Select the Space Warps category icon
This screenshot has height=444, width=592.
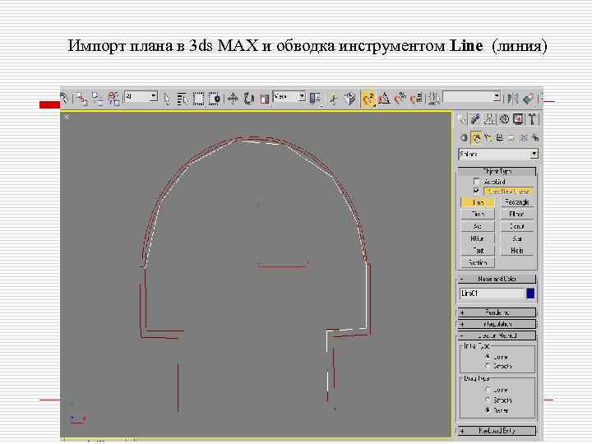tap(523, 138)
